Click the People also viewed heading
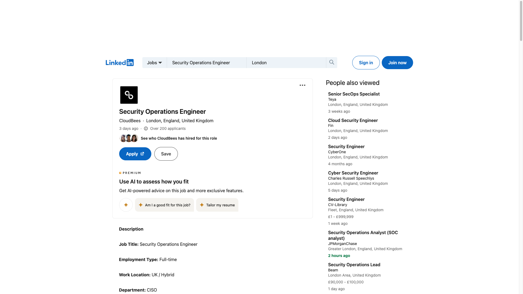The width and height of the screenshot is (523, 294). tap(352, 83)
